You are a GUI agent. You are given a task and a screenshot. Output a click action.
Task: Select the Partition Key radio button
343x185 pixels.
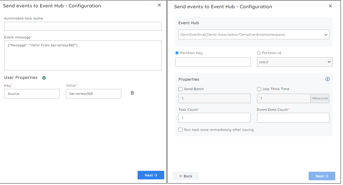tap(177, 53)
